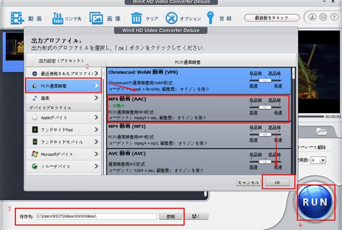Select MP4 動画 (MP3) profile
Image resolution: width=342 pixels, height=230 pixels.
pos(199,135)
